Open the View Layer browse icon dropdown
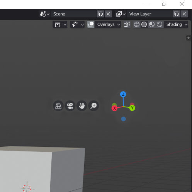The width and height of the screenshot is (192, 192). (x=121, y=14)
